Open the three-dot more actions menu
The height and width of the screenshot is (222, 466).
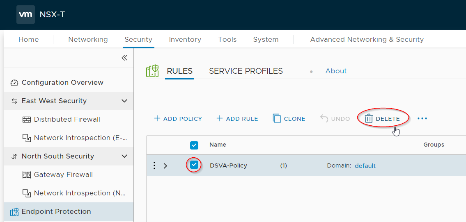coord(422,119)
